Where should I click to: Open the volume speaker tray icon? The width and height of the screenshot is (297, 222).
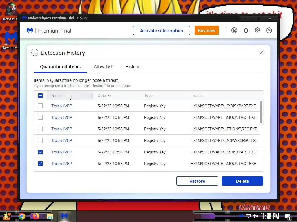click(255, 216)
